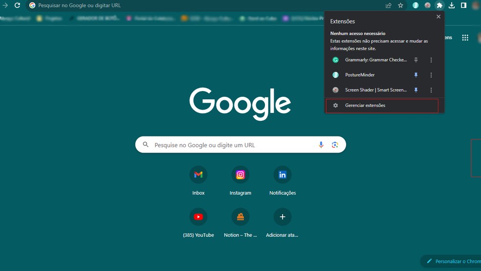Start voice search with microphone icon
The height and width of the screenshot is (271, 481).
coord(321,145)
